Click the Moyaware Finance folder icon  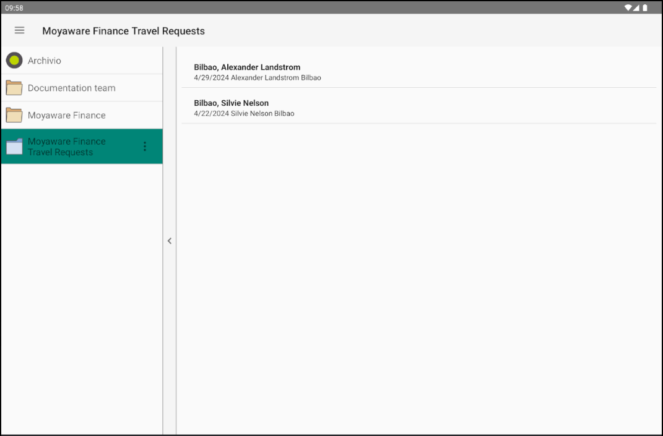tap(14, 115)
